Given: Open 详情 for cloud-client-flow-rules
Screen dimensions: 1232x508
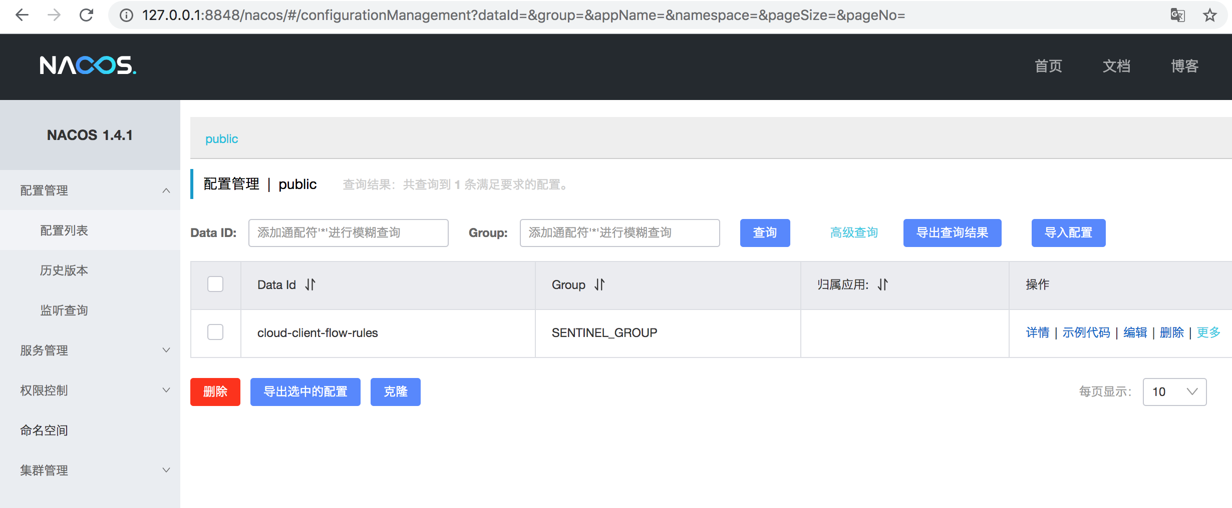Looking at the screenshot, I should tap(1038, 332).
